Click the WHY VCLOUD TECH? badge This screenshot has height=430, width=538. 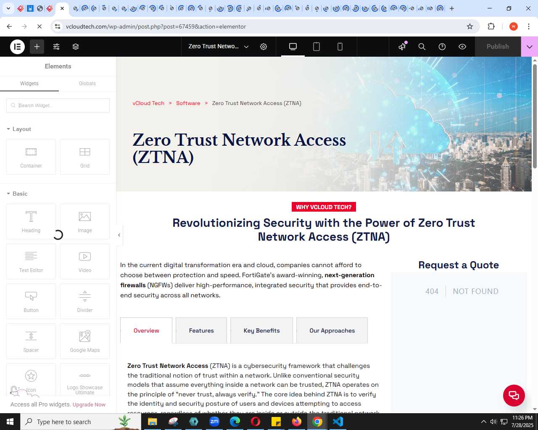(324, 207)
